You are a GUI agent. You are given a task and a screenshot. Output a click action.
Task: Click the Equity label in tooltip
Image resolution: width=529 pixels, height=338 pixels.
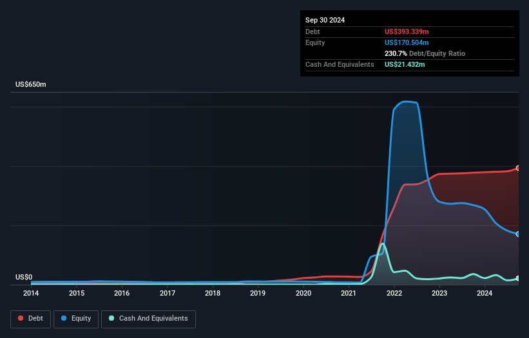(x=315, y=42)
